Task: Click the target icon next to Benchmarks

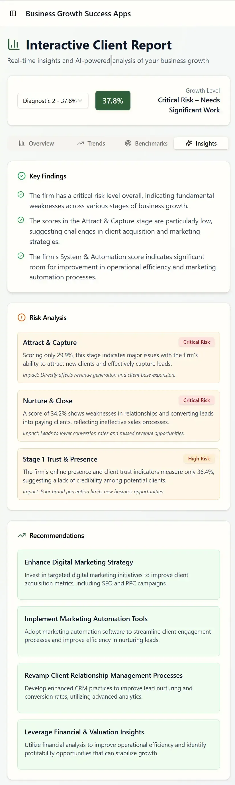Action: click(128, 143)
